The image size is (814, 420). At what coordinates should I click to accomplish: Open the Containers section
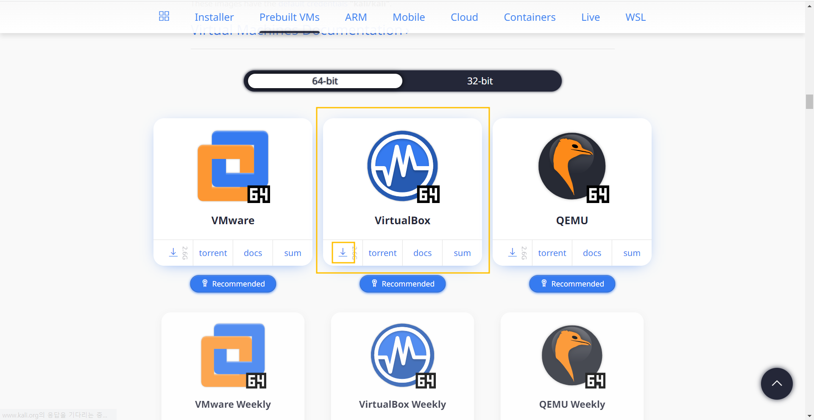[x=530, y=17]
